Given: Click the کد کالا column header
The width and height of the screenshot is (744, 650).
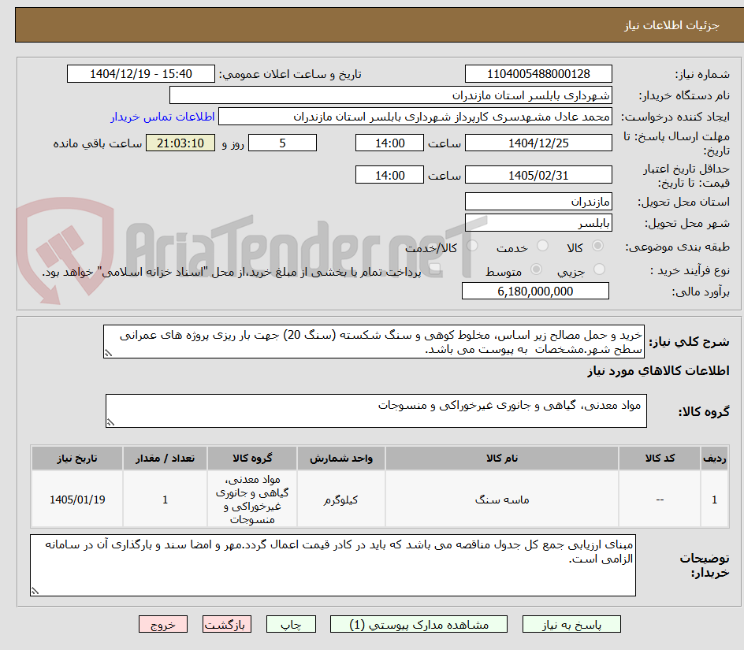Looking at the screenshot, I should pos(660,459).
